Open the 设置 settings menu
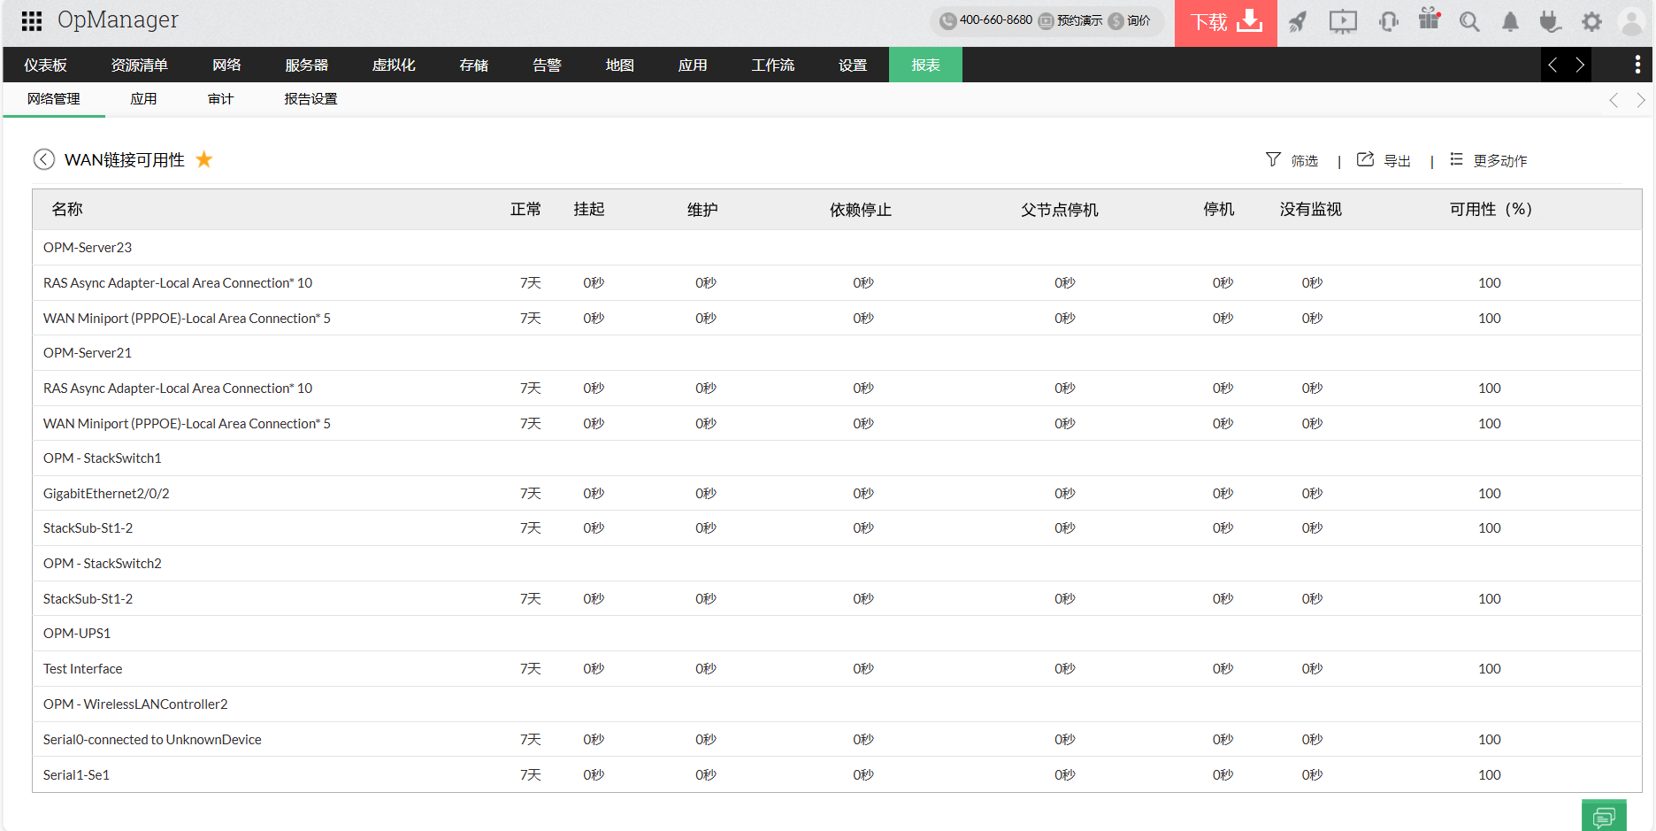Viewport: 1656px width, 831px height. [852, 65]
